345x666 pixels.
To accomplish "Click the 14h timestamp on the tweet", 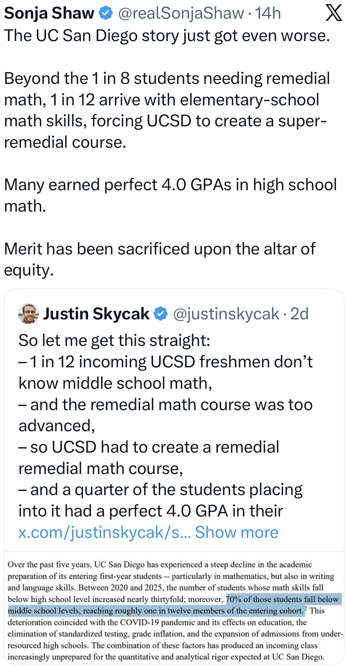I will (x=268, y=13).
